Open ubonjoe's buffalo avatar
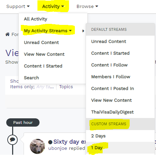 37,146
